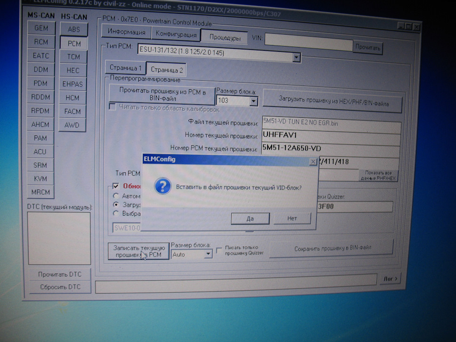Toggle Писать только прошивку Quizzer checkbox
The height and width of the screenshot is (342, 456).
(x=219, y=250)
